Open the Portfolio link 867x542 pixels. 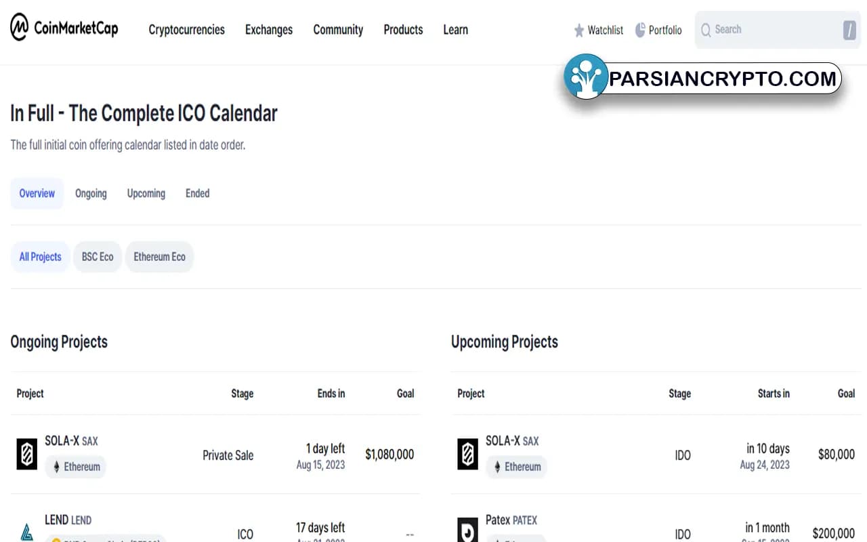click(658, 30)
